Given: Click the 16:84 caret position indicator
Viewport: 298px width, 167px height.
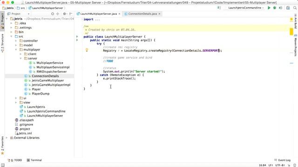Looking at the screenshot, I should point(263,165).
